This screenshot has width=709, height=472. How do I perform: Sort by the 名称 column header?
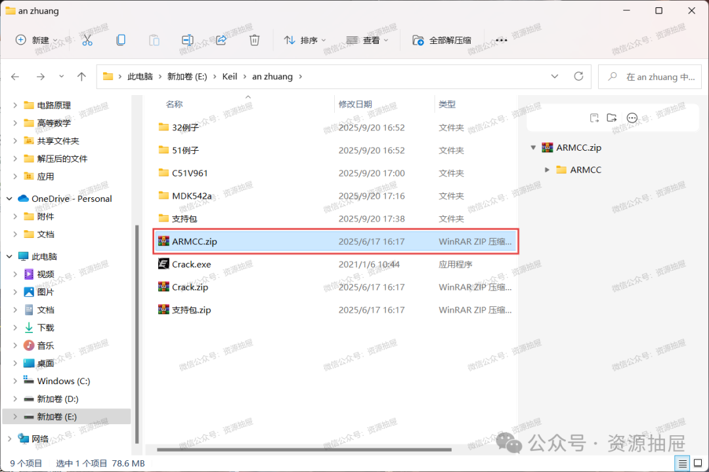[175, 104]
